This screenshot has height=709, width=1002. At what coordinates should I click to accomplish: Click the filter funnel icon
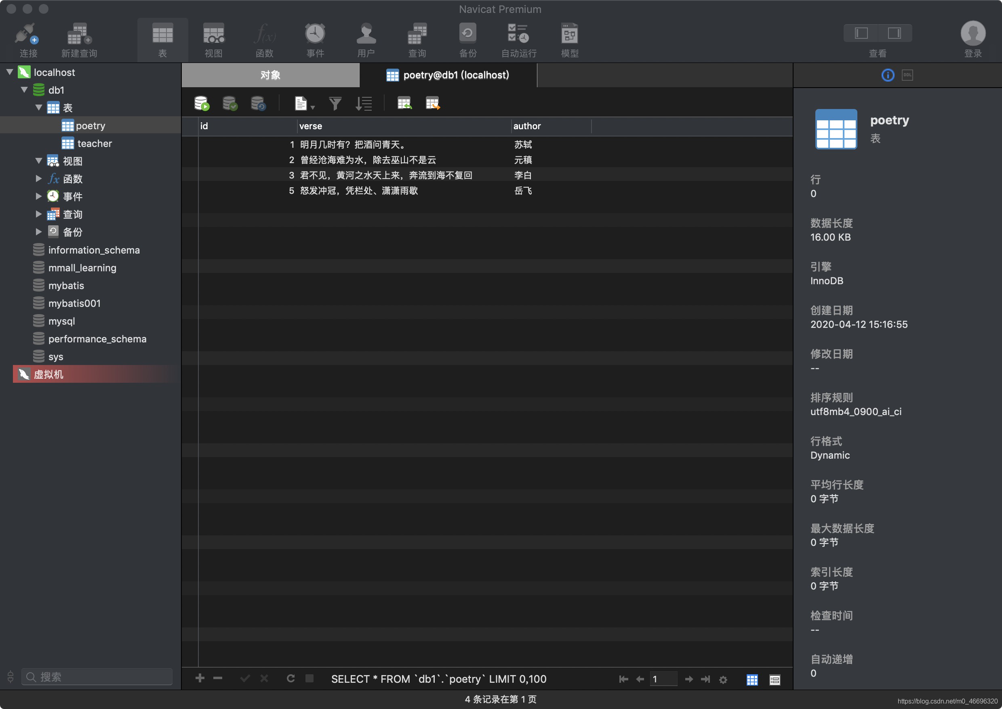[x=335, y=104]
